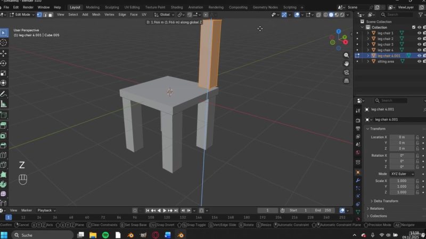
Task: Expand leg chair 3 in the outliner
Action: (x=367, y=44)
